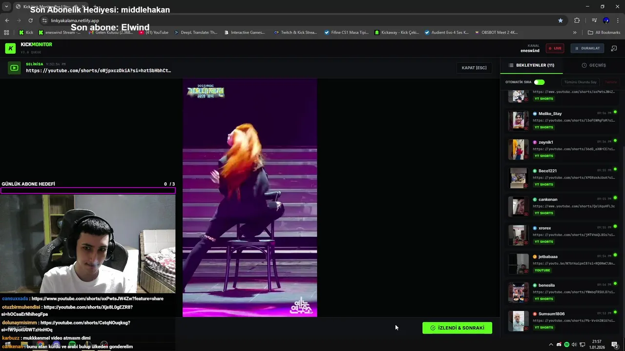Click the currently playing YouTube shorts URL
The height and width of the screenshot is (351, 625).
(99, 71)
